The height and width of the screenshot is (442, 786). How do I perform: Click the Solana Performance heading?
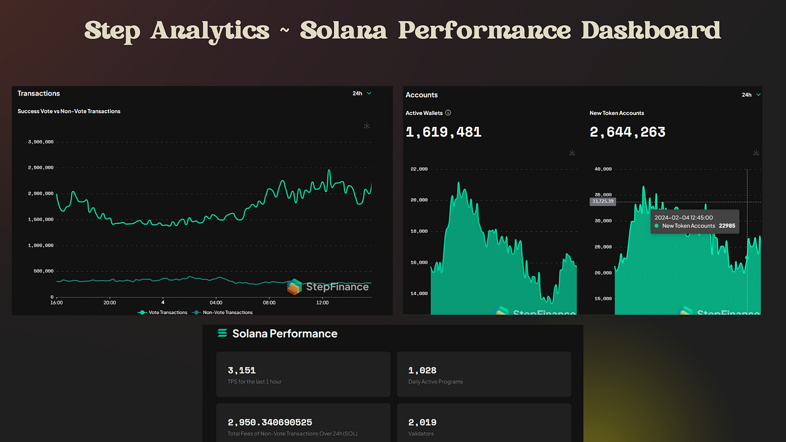point(284,334)
